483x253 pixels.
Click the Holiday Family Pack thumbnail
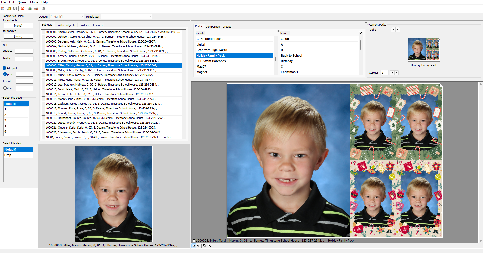coord(423,50)
